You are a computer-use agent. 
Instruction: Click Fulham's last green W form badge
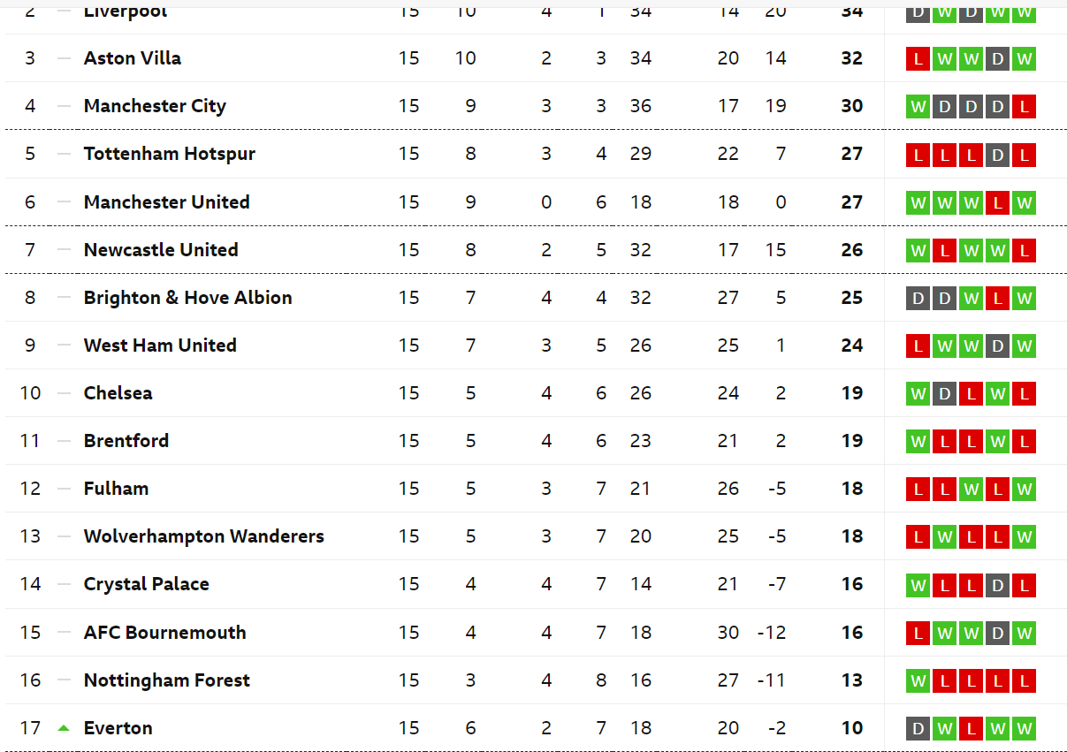tap(1024, 490)
